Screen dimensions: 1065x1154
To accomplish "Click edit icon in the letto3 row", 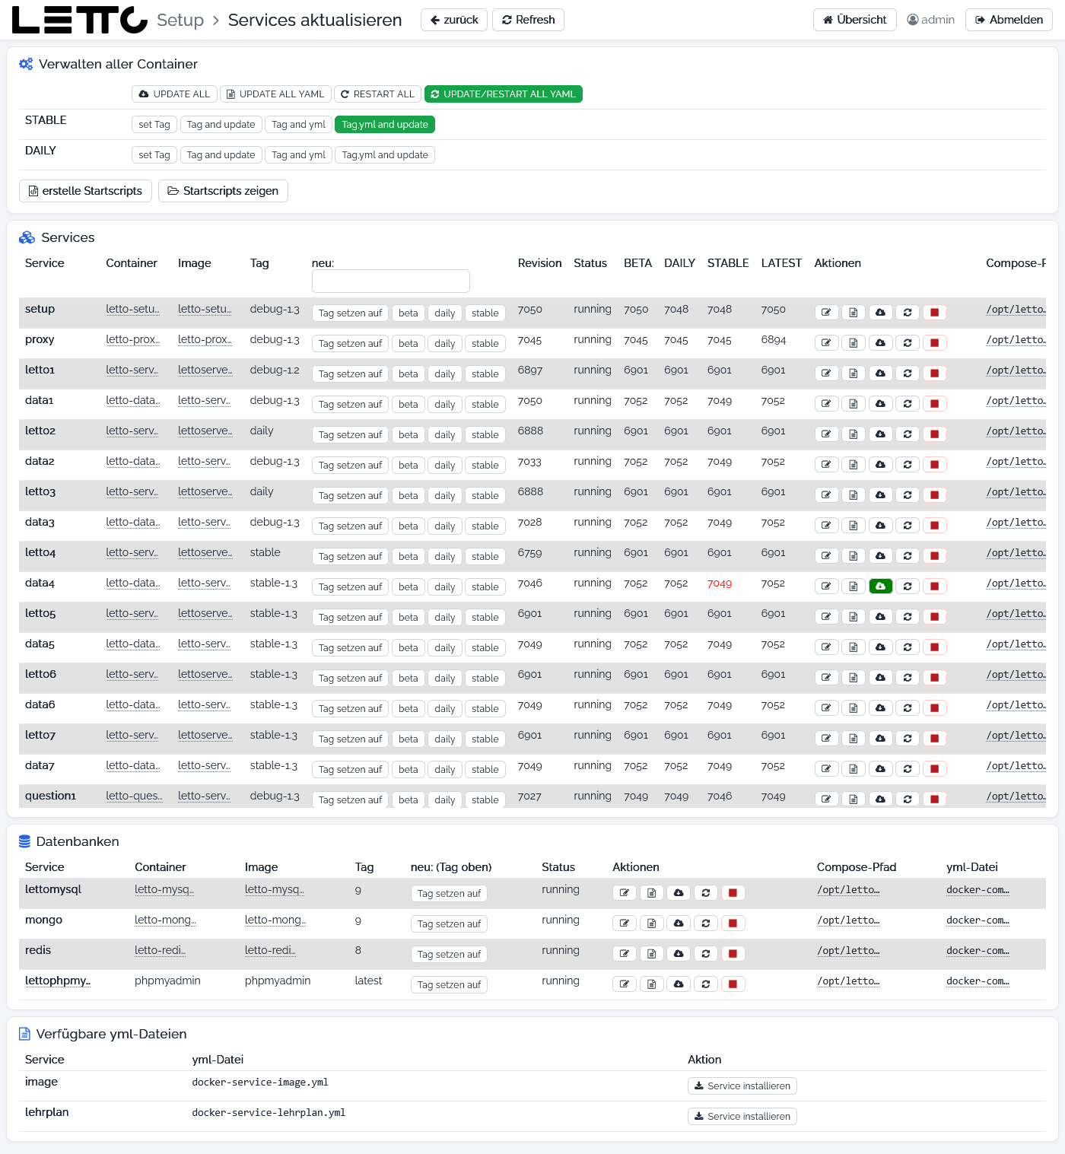I will pyautogui.click(x=826, y=494).
